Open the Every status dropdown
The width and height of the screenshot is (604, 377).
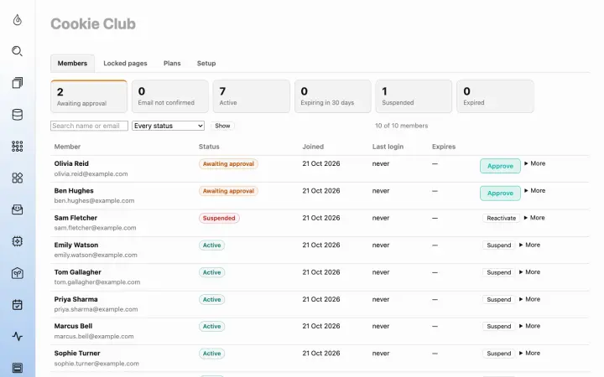[x=168, y=126]
